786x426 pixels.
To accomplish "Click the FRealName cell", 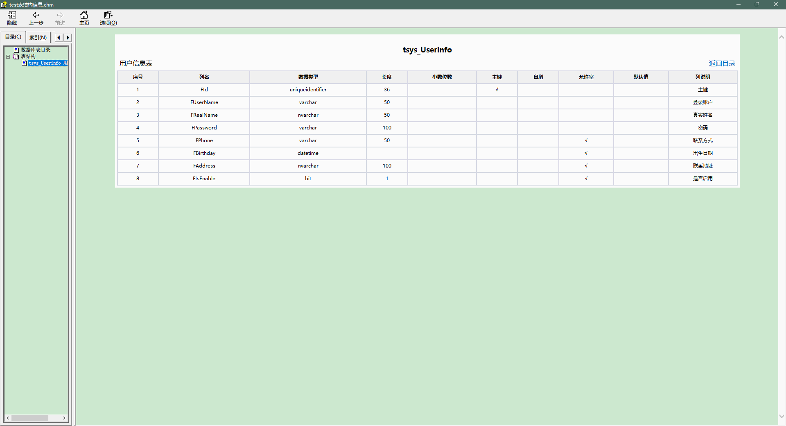I will pyautogui.click(x=204, y=115).
